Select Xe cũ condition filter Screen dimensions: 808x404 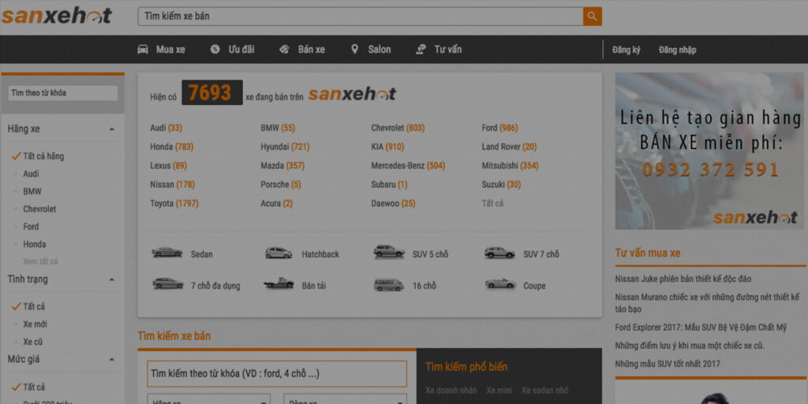33,342
